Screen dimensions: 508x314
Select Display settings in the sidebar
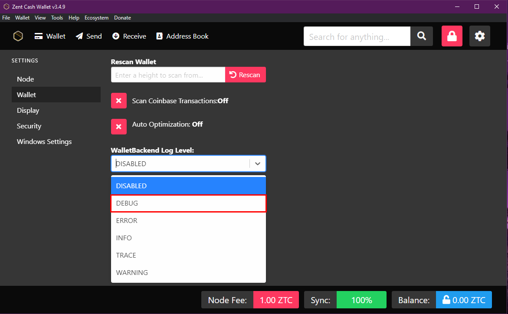click(x=56, y=110)
